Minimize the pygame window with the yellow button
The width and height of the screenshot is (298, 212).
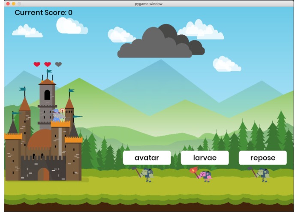pyautogui.click(x=13, y=3)
